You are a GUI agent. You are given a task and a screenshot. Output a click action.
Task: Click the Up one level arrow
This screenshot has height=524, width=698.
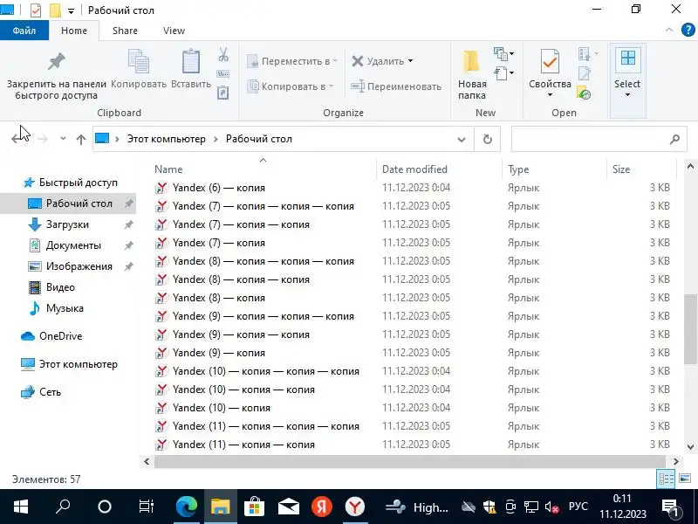pyautogui.click(x=80, y=140)
